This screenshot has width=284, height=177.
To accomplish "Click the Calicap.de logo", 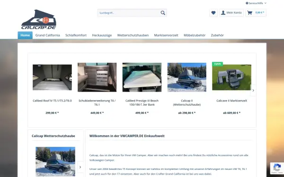I will [39, 19].
